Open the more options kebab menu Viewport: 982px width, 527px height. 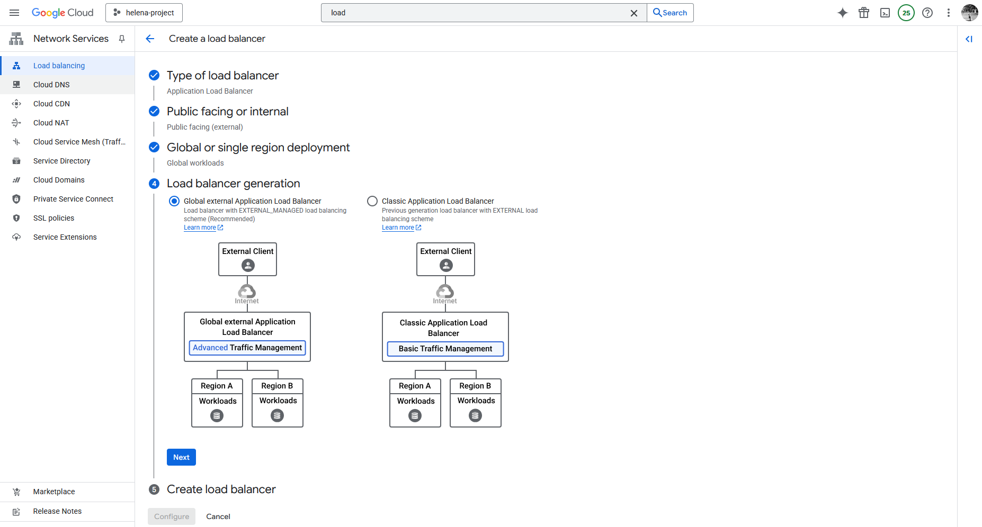(948, 13)
